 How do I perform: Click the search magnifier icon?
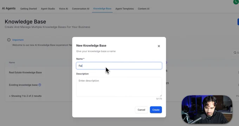click(235, 52)
